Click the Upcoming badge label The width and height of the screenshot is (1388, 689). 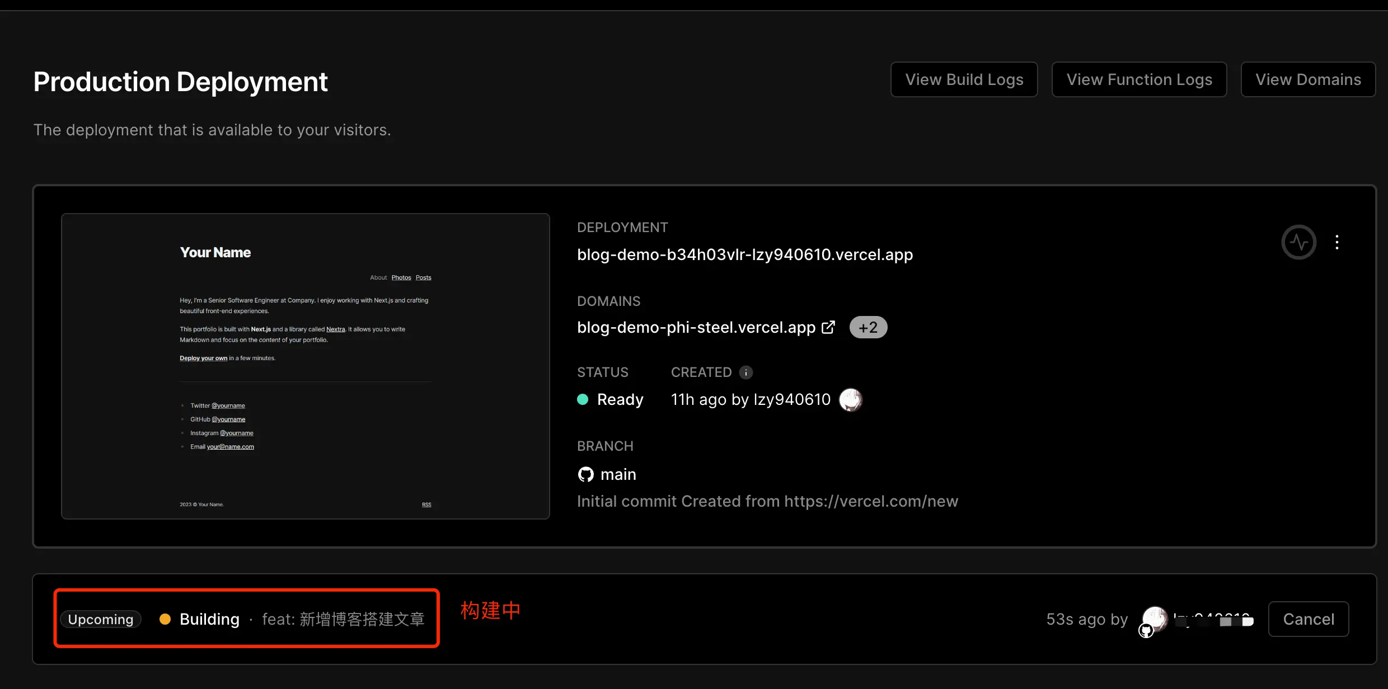pos(101,619)
